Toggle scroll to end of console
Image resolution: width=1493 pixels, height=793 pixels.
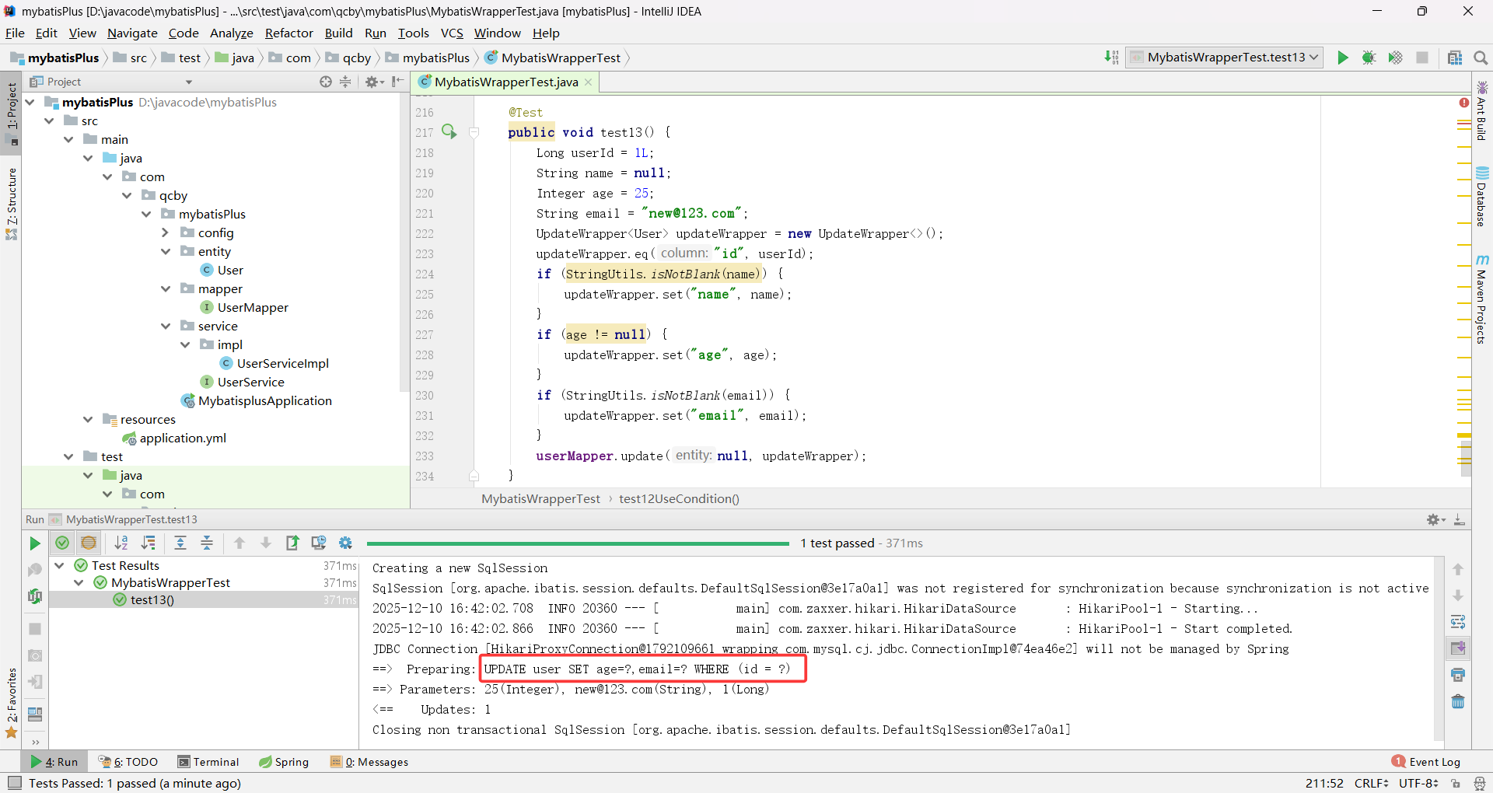point(1458,648)
